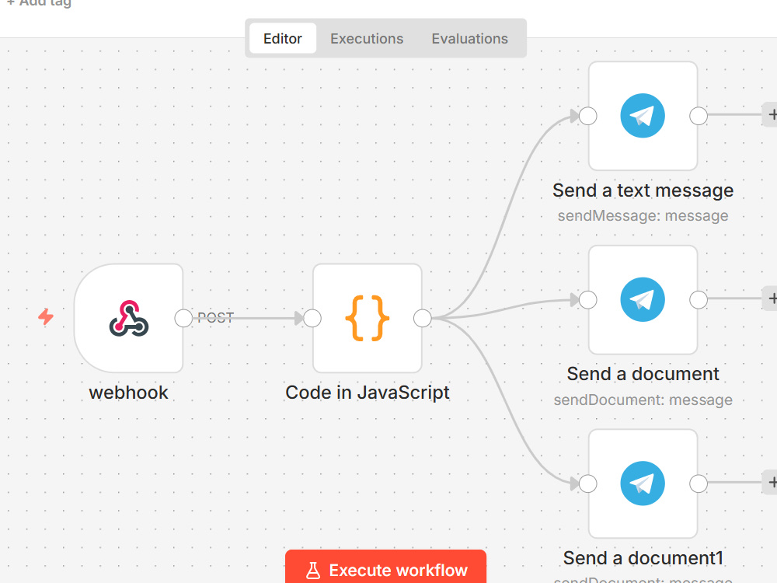Click Send a document input connector

pos(587,300)
